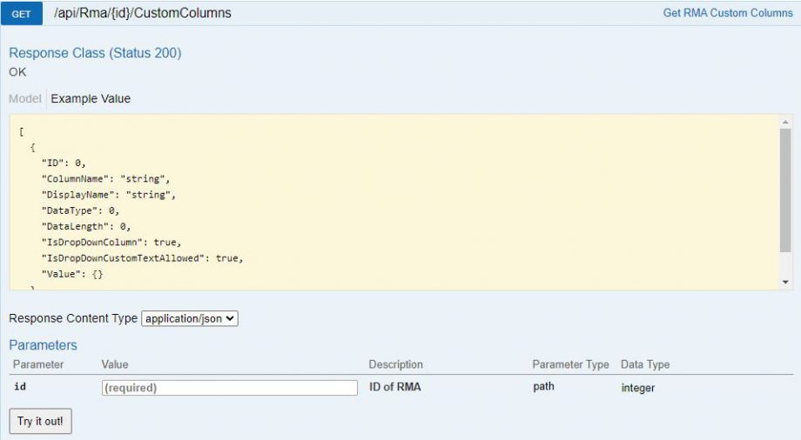Click the ID of RMA description text
Screen dimensions: 801x440
point(395,387)
